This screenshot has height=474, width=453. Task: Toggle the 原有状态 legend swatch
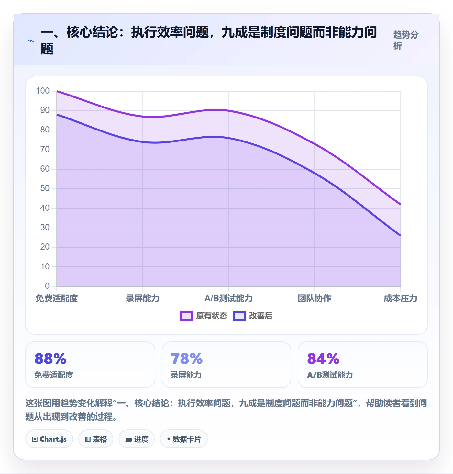point(186,316)
